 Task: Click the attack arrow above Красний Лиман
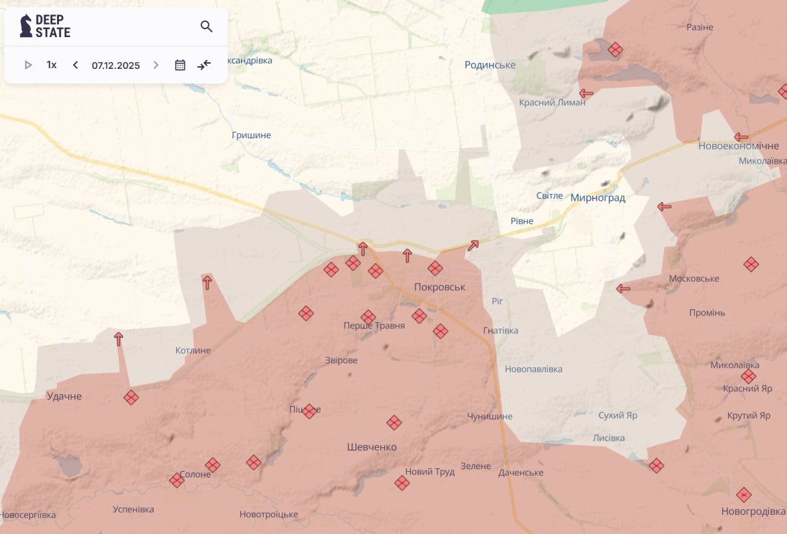(x=586, y=93)
